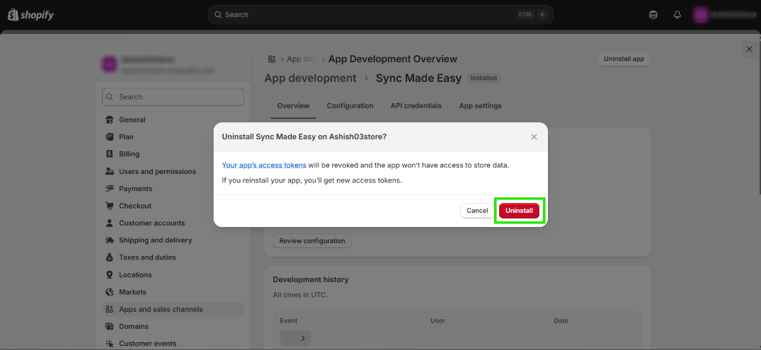This screenshot has height=350, width=761.
Task: Click the Users and permissions icon
Action: tap(110, 172)
